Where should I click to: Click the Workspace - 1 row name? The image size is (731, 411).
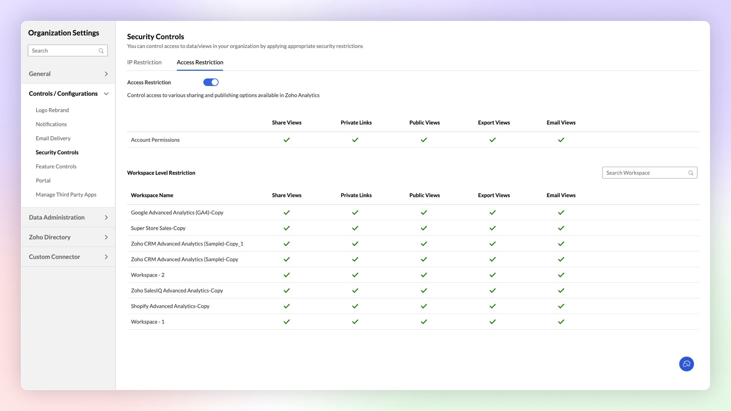coord(148,321)
